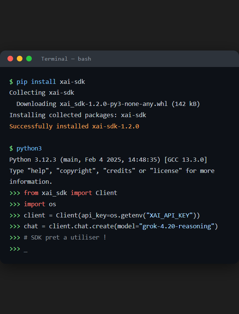The width and height of the screenshot is (239, 314).
Task: Click the 'python3' command
Action: (x=29, y=148)
